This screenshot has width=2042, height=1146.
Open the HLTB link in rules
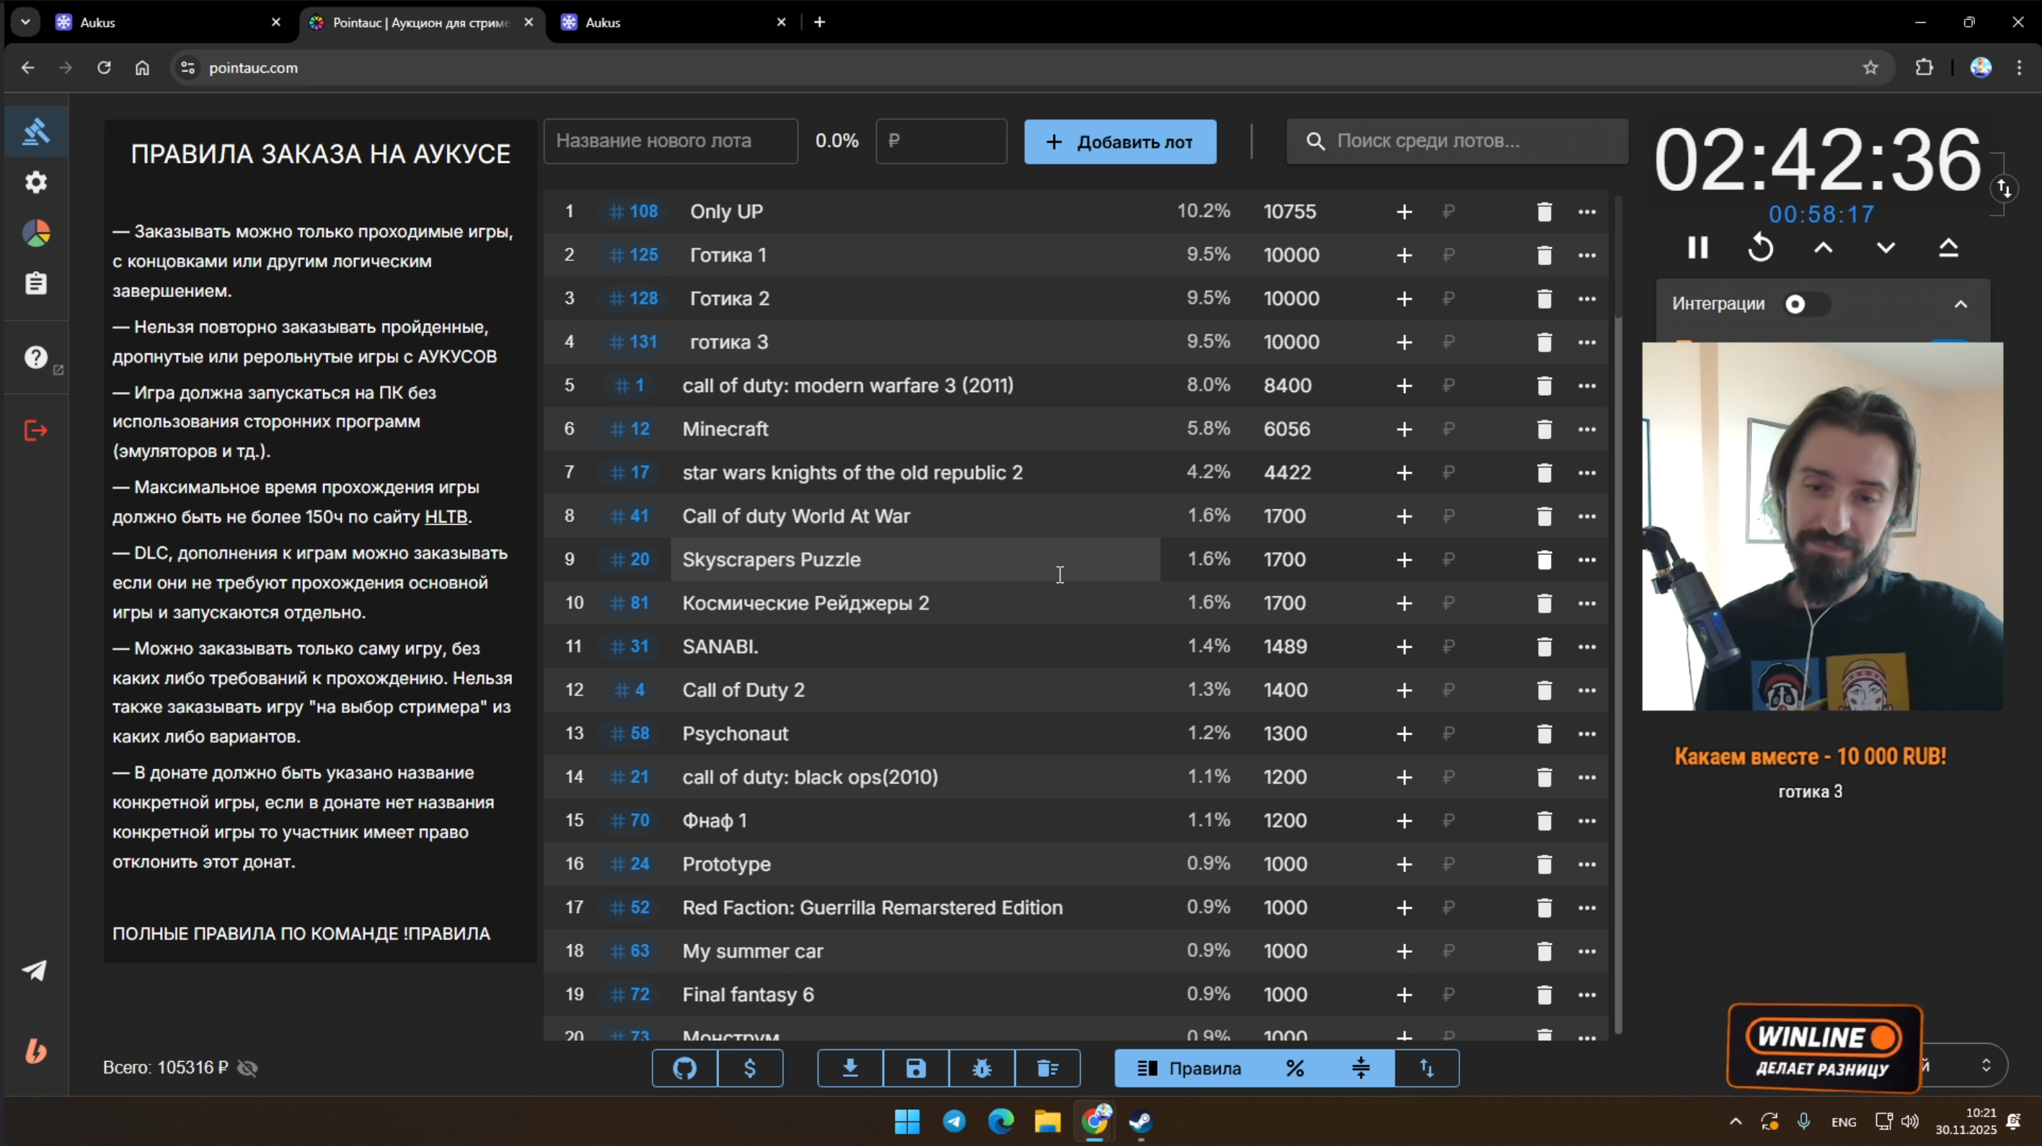pyautogui.click(x=446, y=517)
